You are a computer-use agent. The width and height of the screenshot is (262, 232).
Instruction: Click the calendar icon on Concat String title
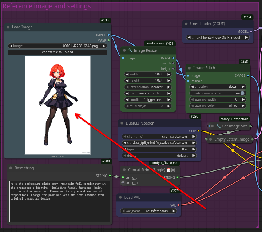168,170
